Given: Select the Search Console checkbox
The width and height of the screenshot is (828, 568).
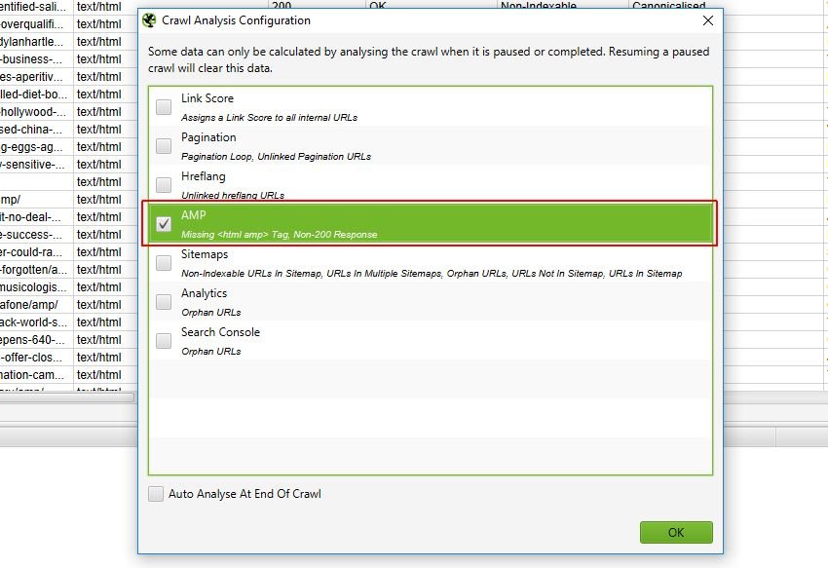Looking at the screenshot, I should [164, 341].
